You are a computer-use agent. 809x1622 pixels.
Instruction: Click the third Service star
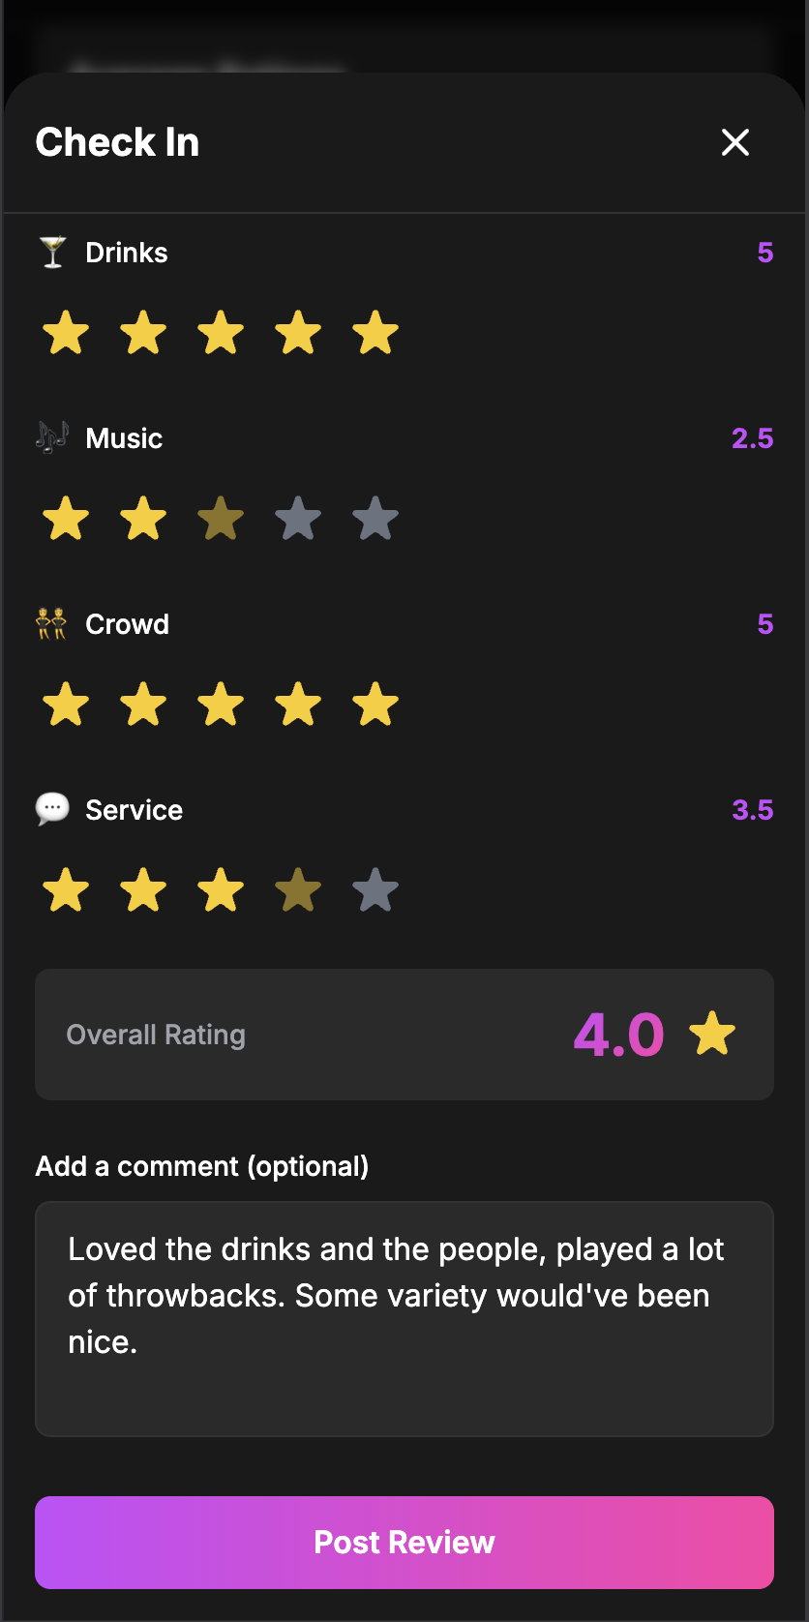pyautogui.click(x=221, y=890)
